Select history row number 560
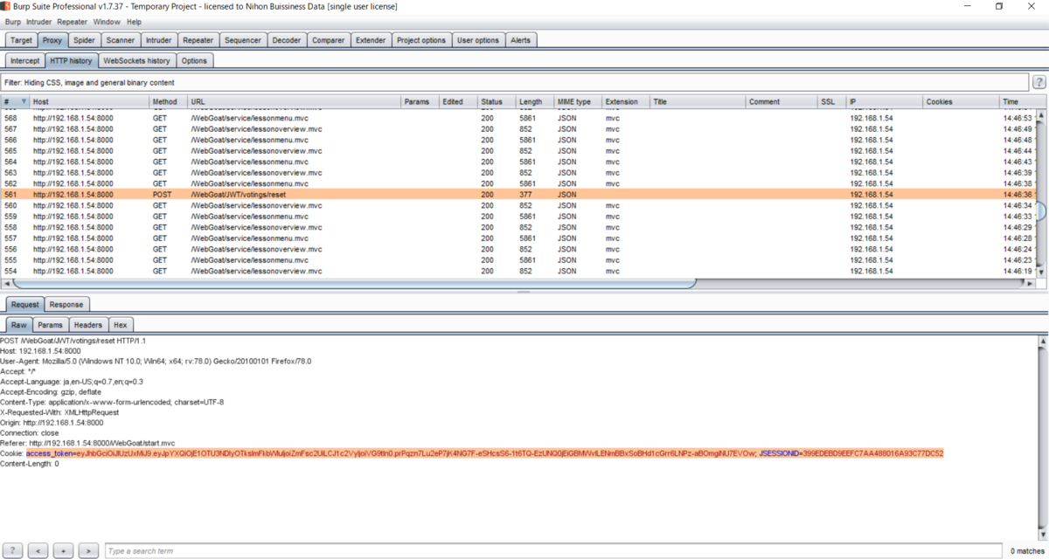This screenshot has height=559, width=1049. point(518,206)
